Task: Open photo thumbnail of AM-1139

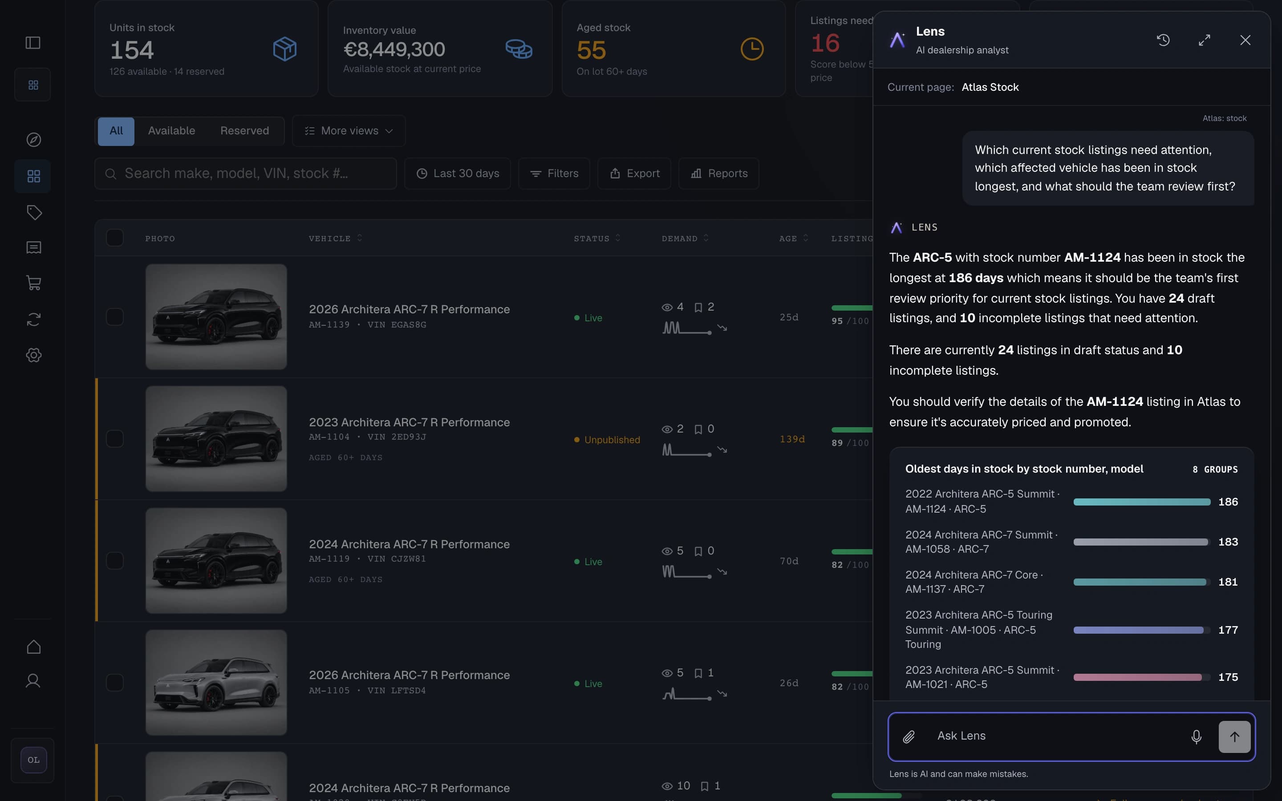Action: (x=216, y=317)
